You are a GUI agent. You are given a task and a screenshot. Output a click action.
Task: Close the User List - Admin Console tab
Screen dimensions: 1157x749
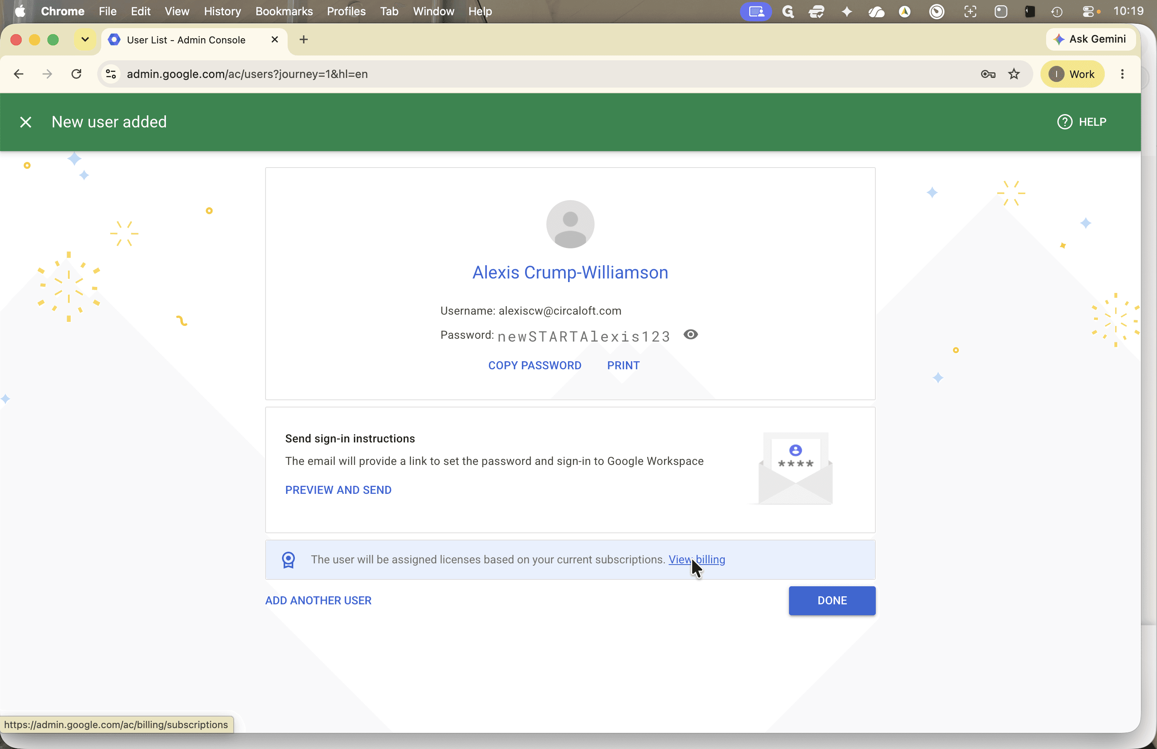click(x=275, y=39)
